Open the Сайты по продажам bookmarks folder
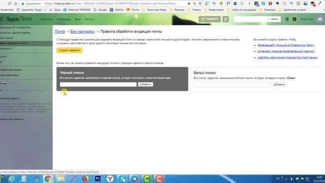Screen dimensions: 325x183 242,10
